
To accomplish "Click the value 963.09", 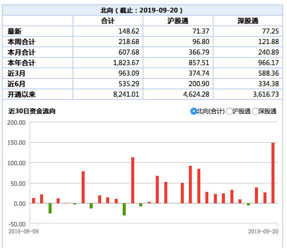I will tap(129, 73).
